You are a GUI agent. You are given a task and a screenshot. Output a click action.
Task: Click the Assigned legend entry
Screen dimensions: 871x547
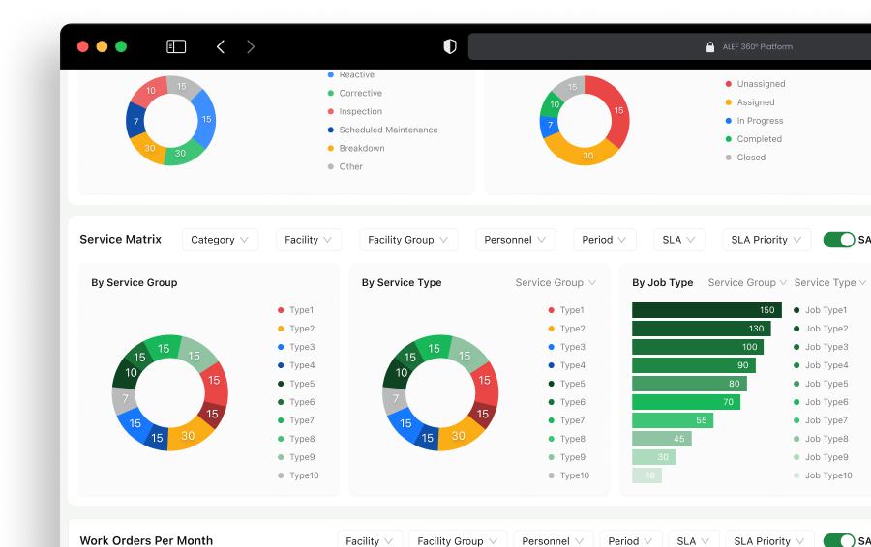coord(750,102)
